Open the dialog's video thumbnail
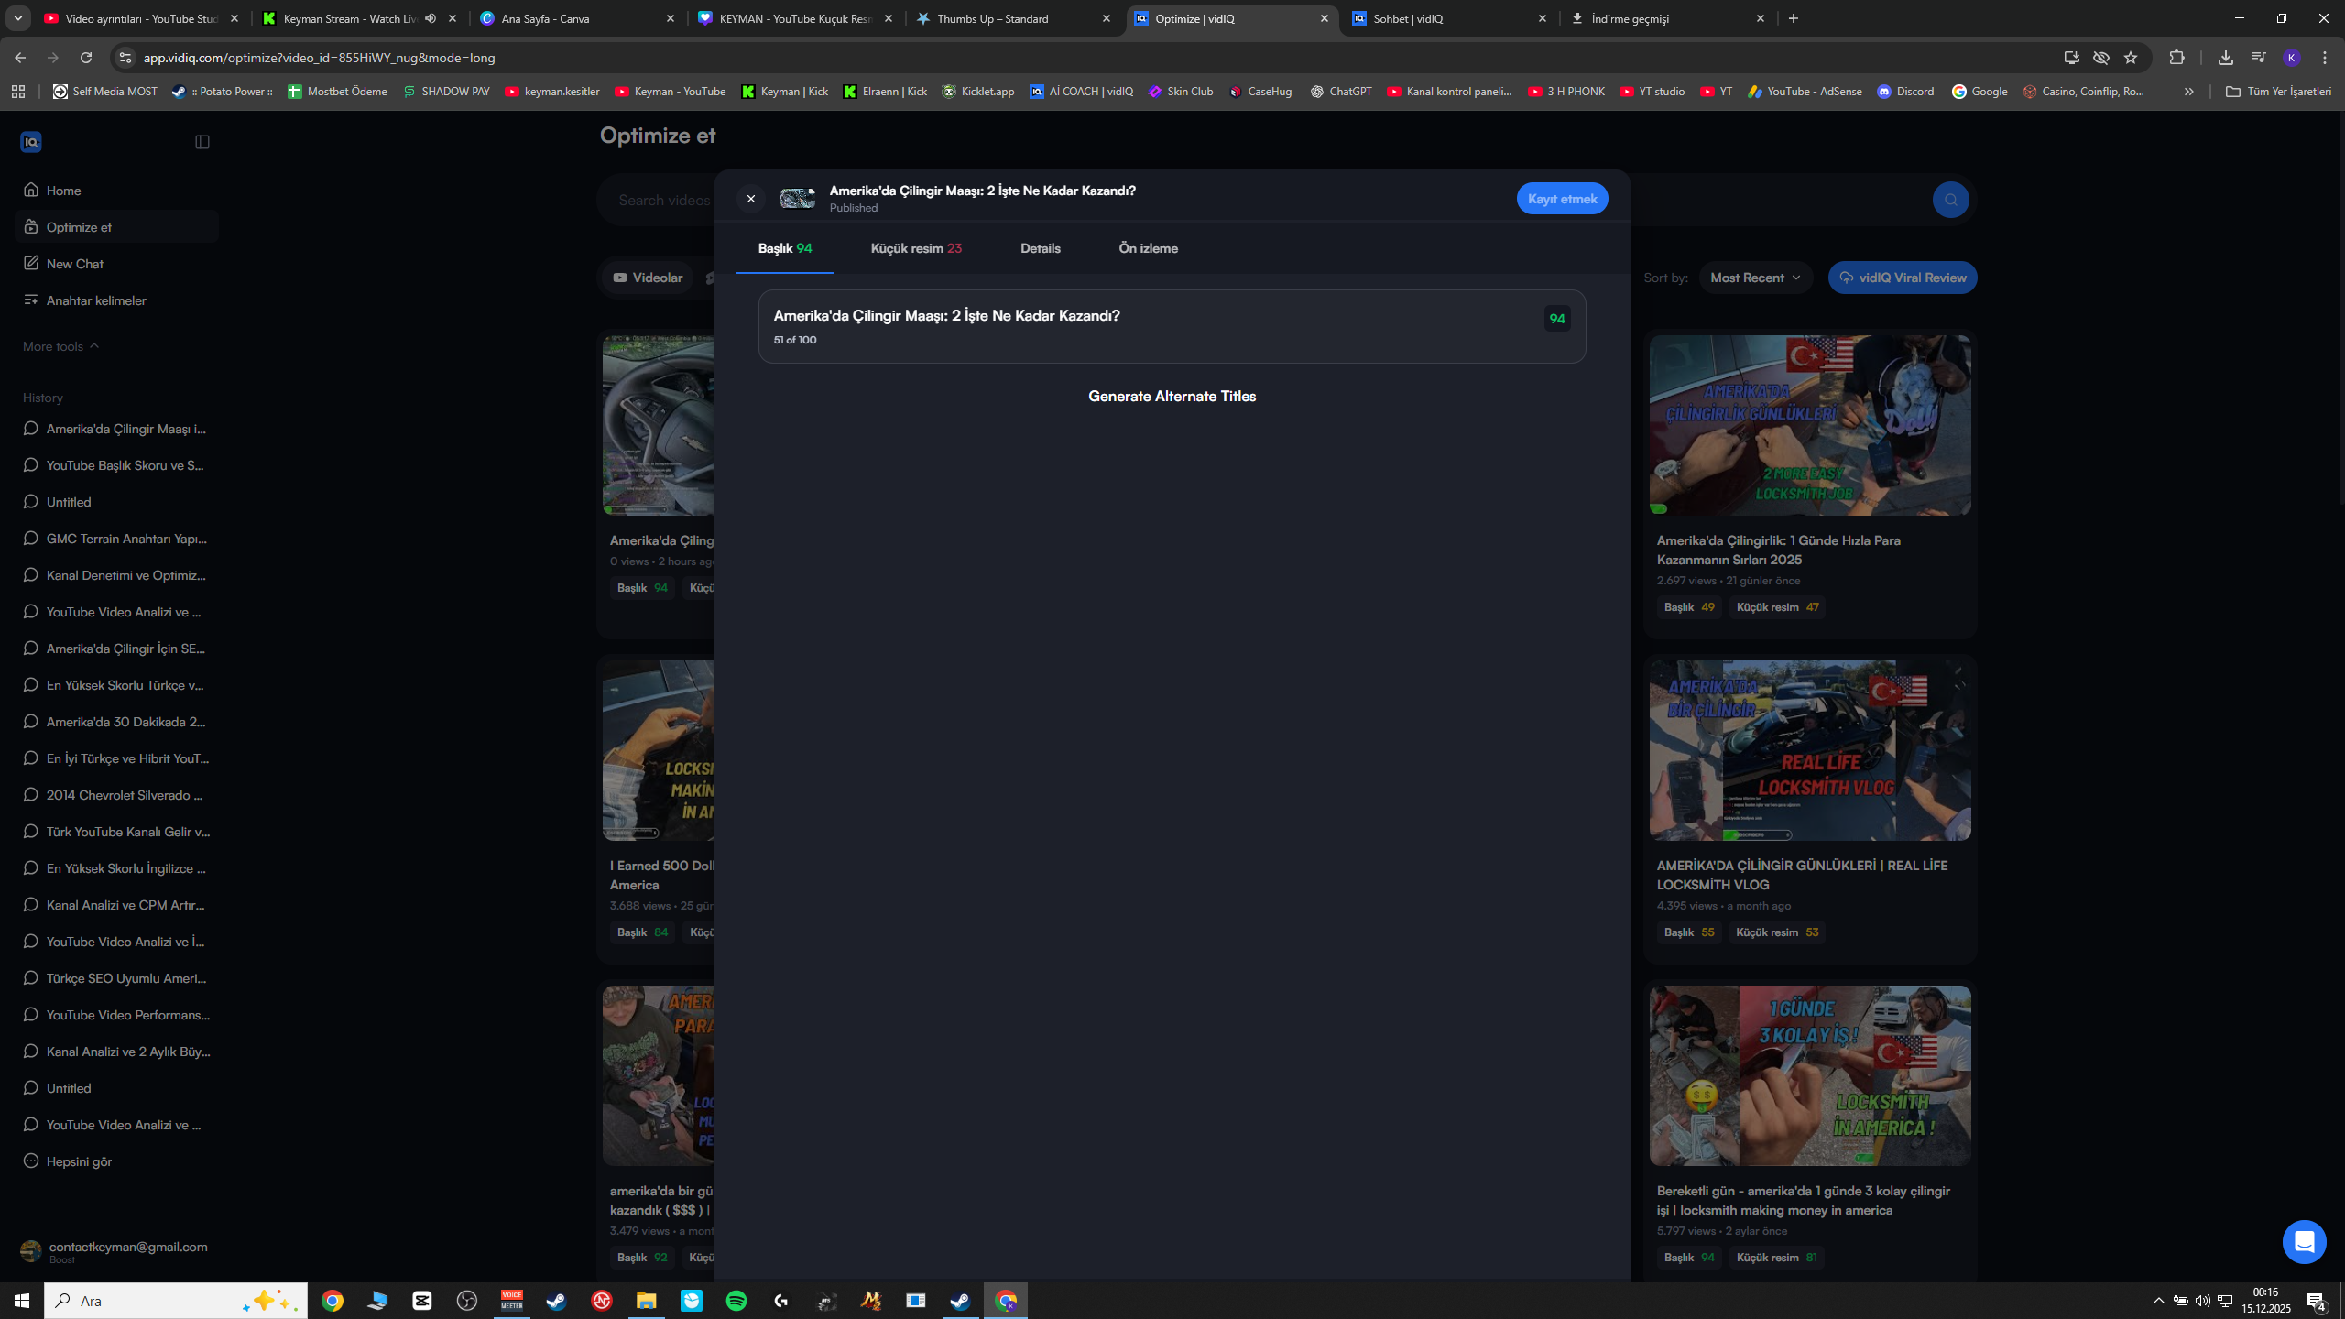Viewport: 2345px width, 1319px height. pos(797,199)
